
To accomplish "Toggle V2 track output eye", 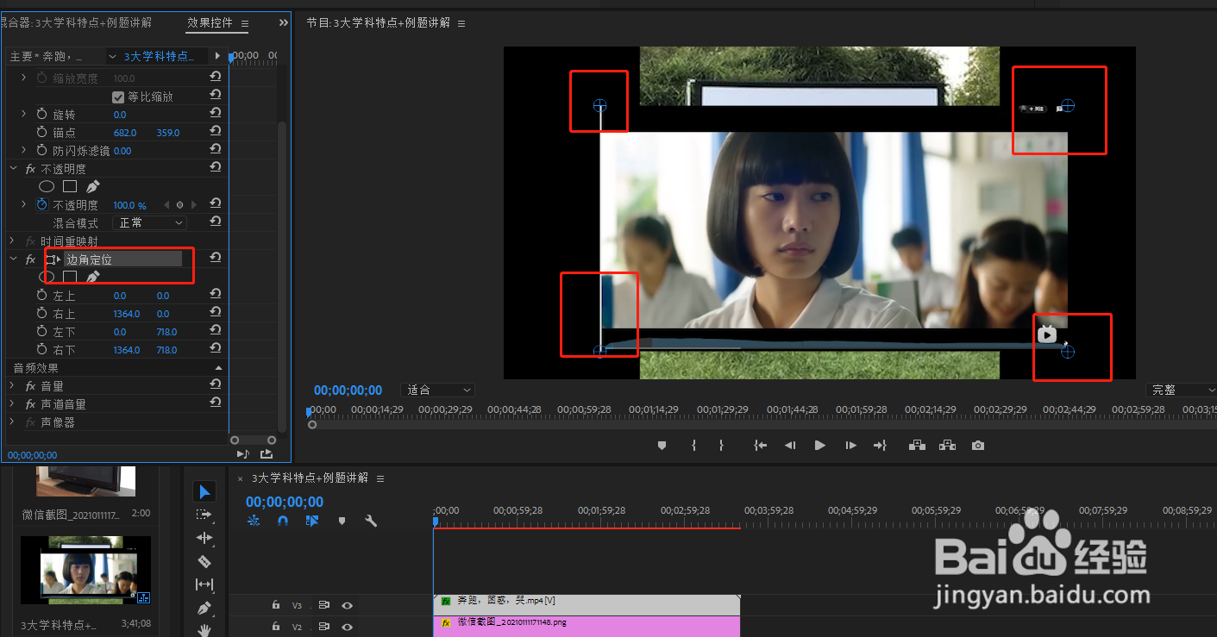I will [347, 627].
